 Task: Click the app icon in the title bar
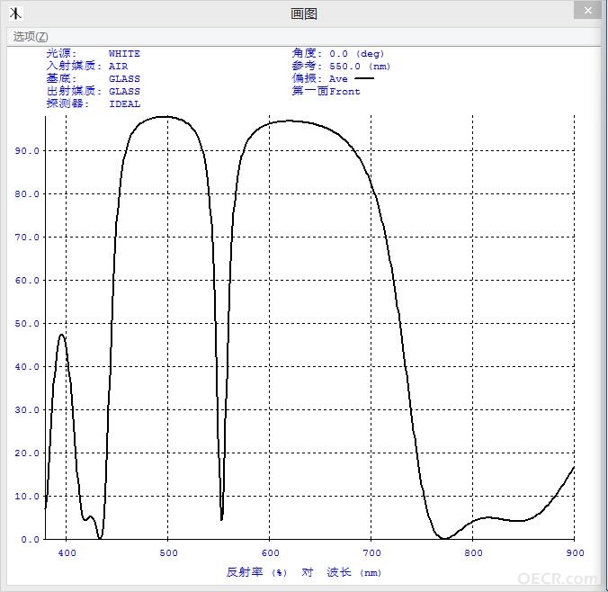click(x=15, y=13)
